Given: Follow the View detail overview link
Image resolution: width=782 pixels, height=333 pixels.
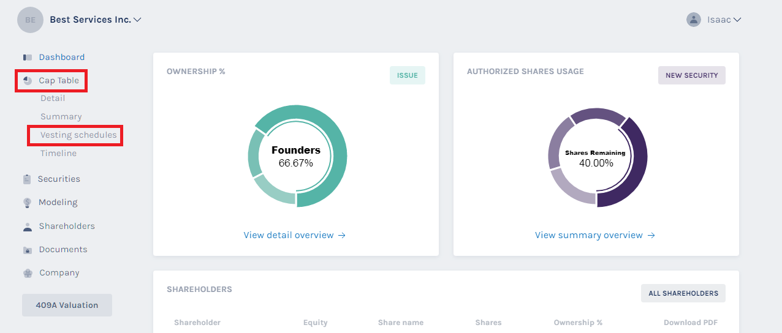Looking at the screenshot, I should 295,236.
